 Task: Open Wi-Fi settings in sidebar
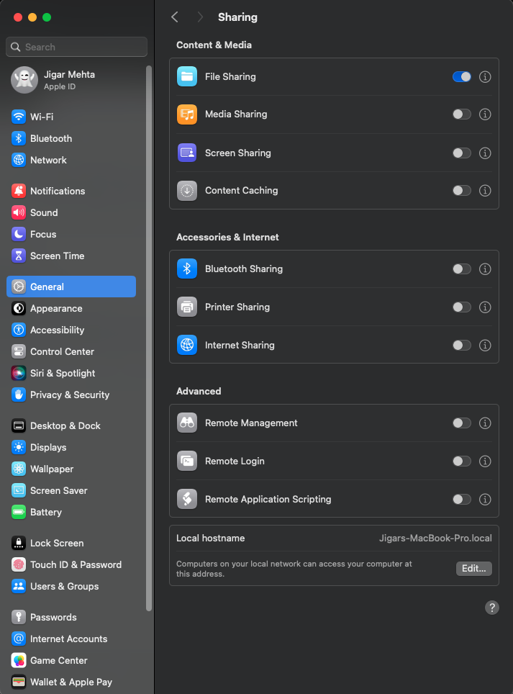click(x=42, y=117)
